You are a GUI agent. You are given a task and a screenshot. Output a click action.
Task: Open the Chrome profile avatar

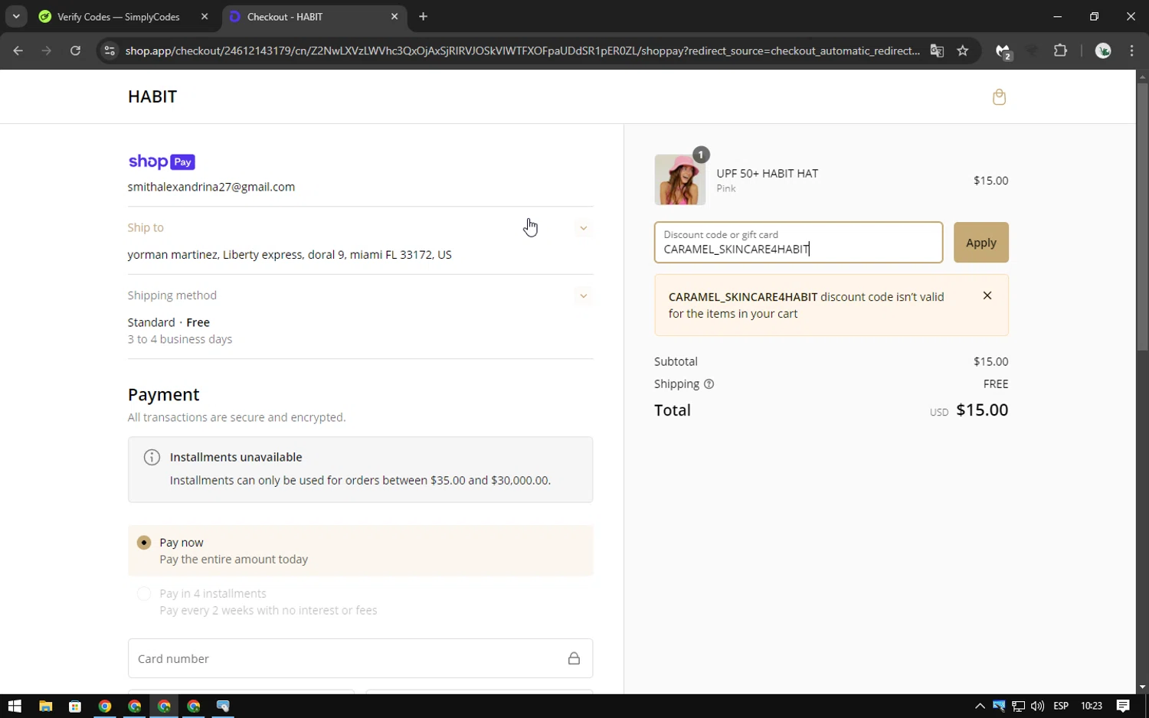pos(1103,51)
